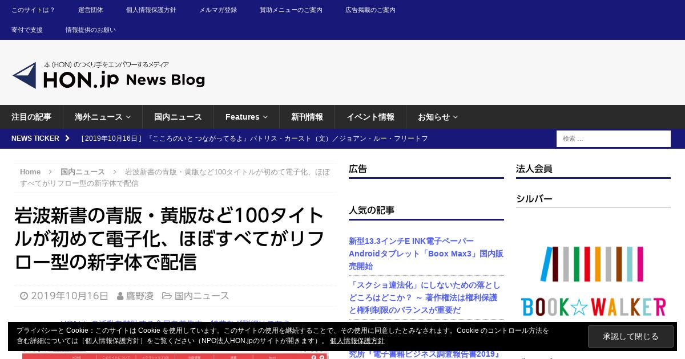This screenshot has width=685, height=359.
Task: Open 注目の記事 menu item
Action: tap(31, 117)
